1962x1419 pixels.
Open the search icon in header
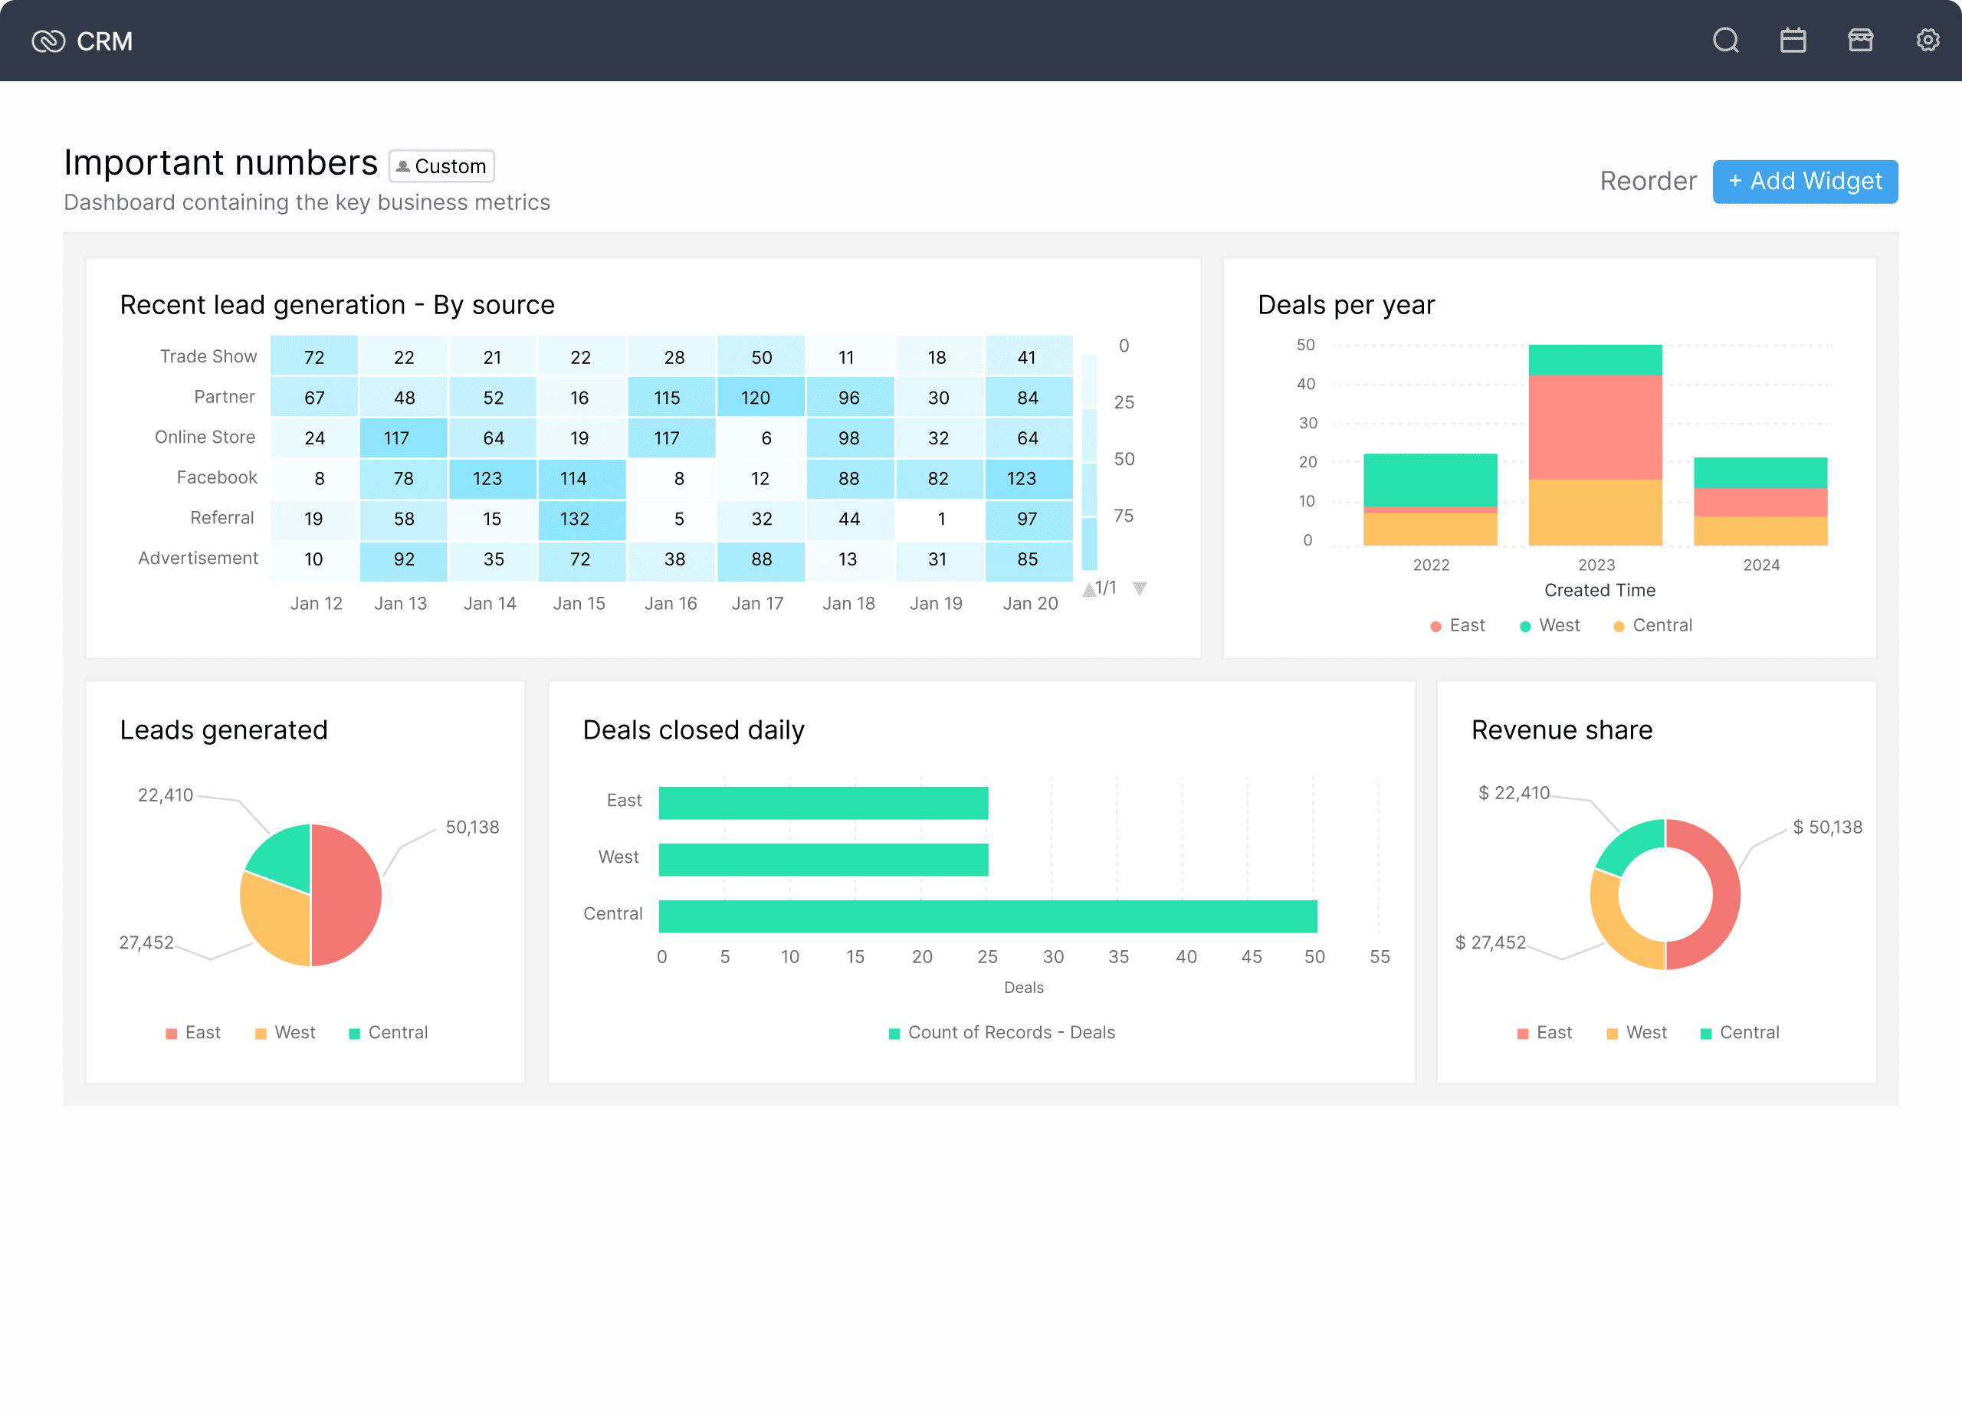1726,40
